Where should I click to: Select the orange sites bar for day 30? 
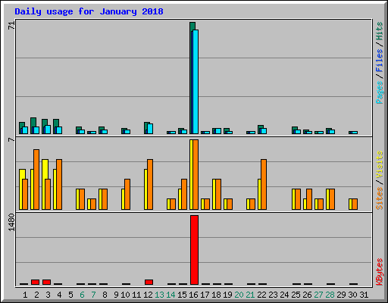[x=355, y=204]
